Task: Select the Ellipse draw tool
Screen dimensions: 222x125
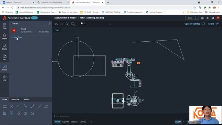Action: point(25,114)
